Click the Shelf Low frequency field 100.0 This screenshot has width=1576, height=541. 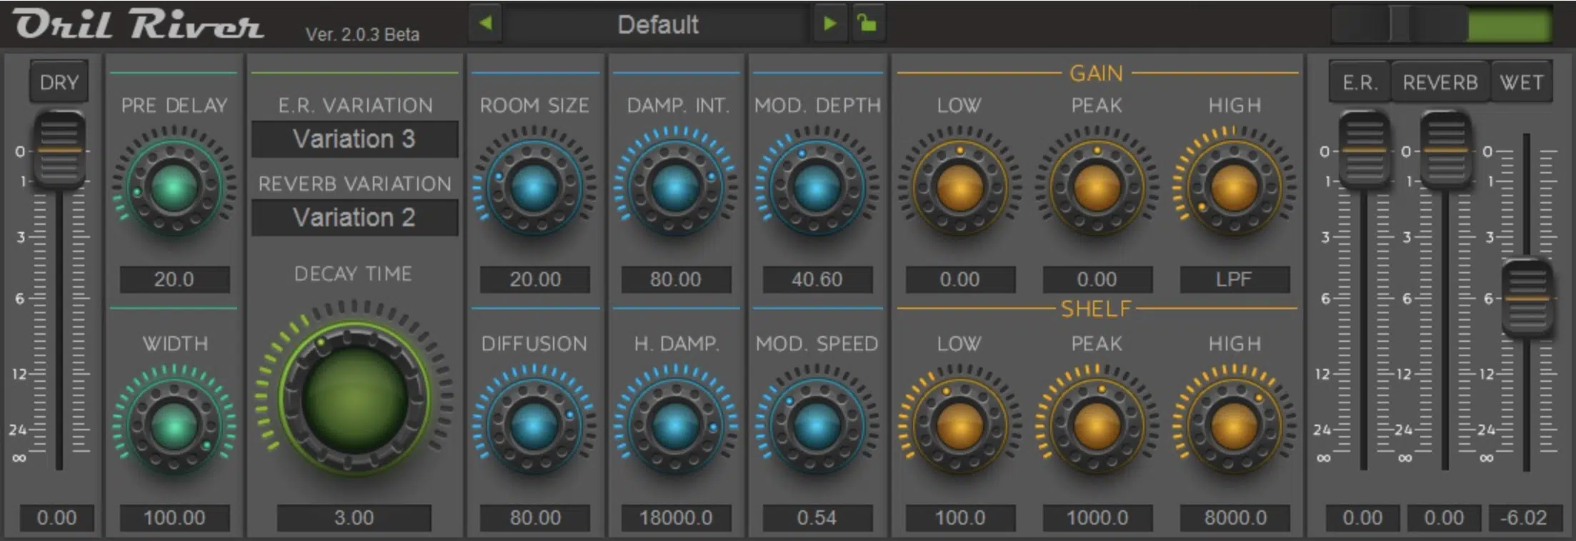click(960, 517)
